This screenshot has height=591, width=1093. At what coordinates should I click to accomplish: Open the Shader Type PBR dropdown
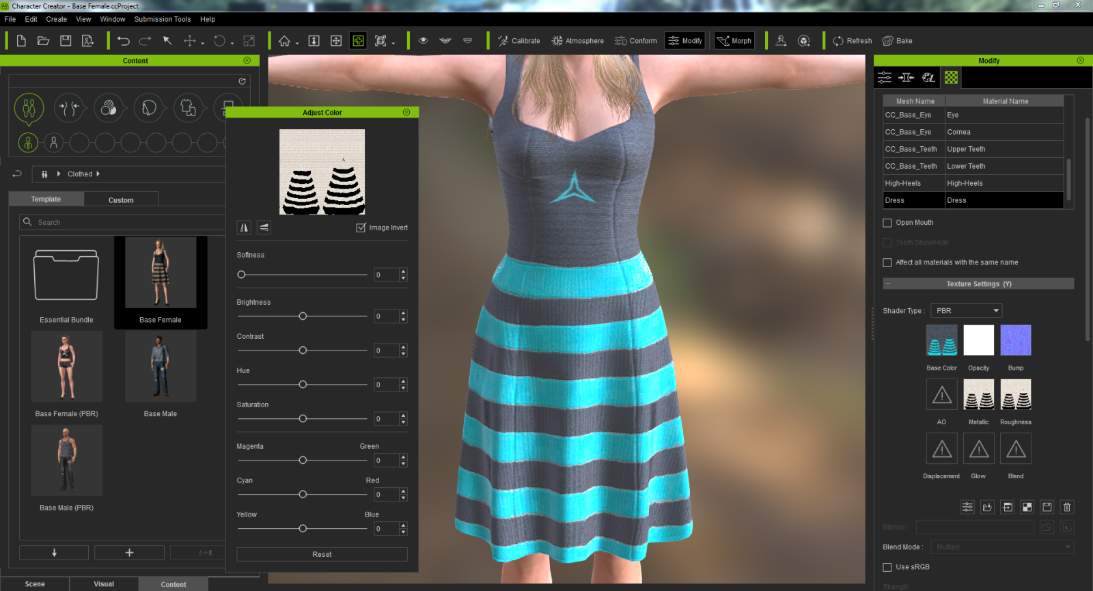tap(967, 311)
